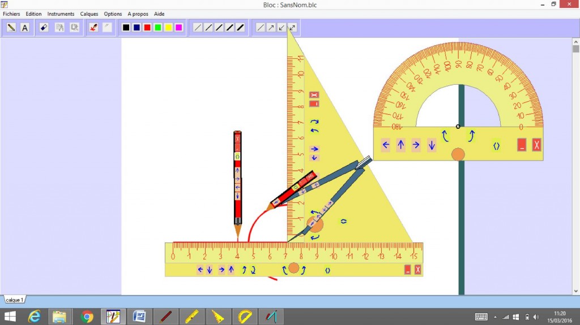The image size is (580, 325).
Task: Click the red pen with cross toolbar icon
Action: click(93, 27)
